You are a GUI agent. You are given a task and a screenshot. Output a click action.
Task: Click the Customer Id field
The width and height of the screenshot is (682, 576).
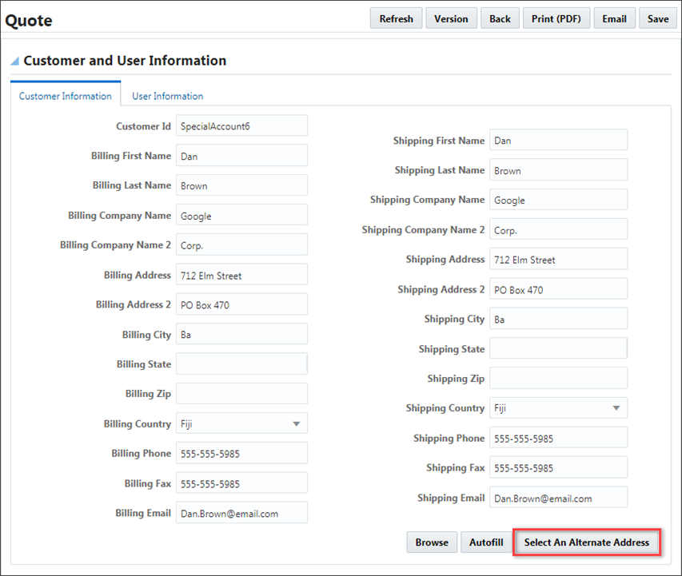coord(241,125)
